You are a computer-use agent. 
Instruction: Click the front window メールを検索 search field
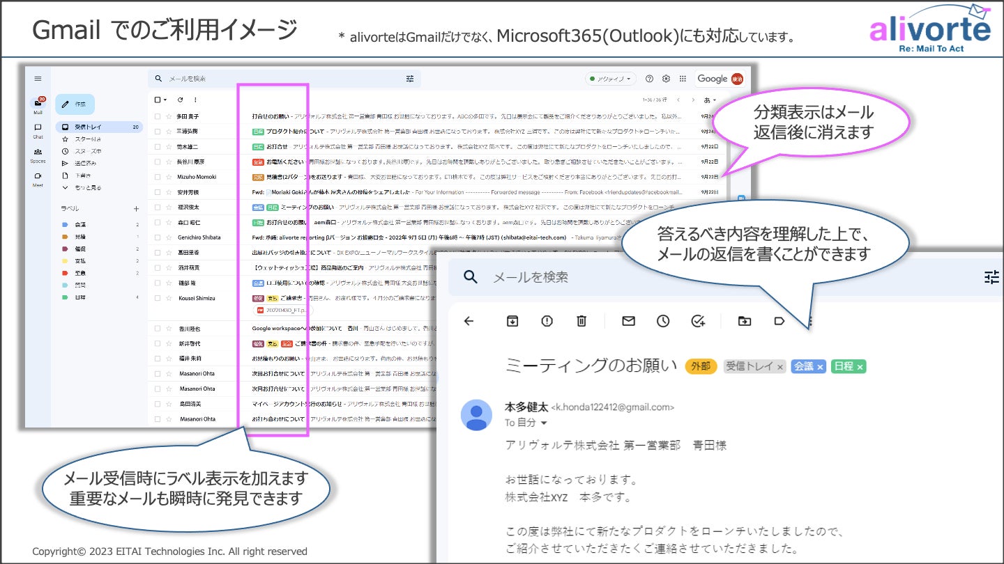(725, 277)
